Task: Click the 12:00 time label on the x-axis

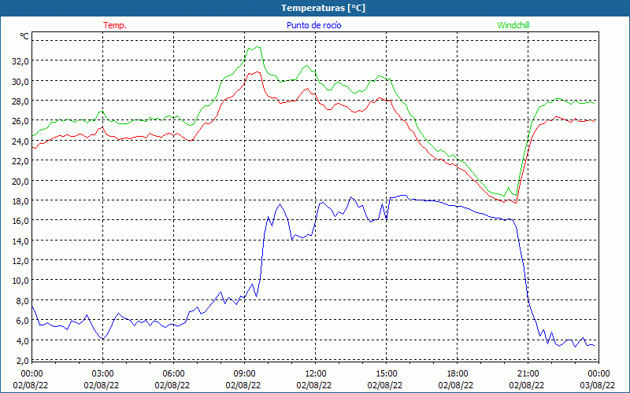Action: pyautogui.click(x=316, y=374)
